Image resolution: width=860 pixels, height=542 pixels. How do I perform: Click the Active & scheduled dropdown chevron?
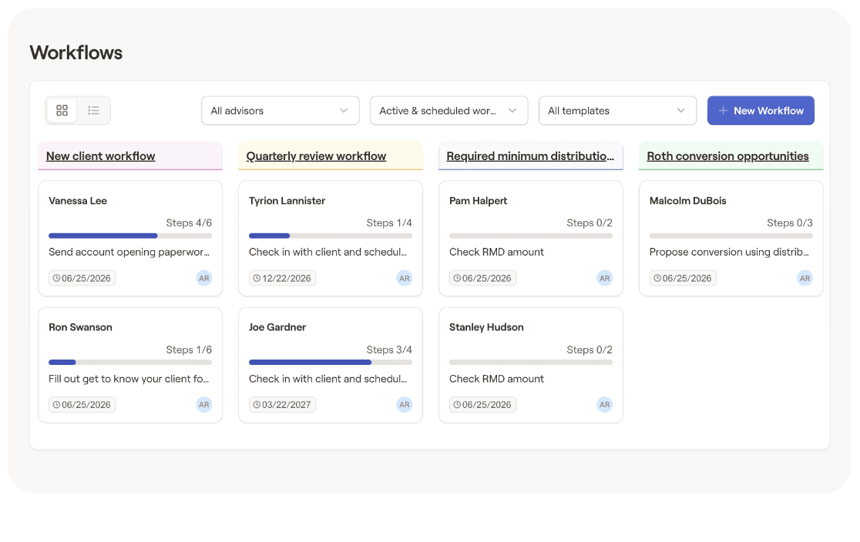(512, 111)
